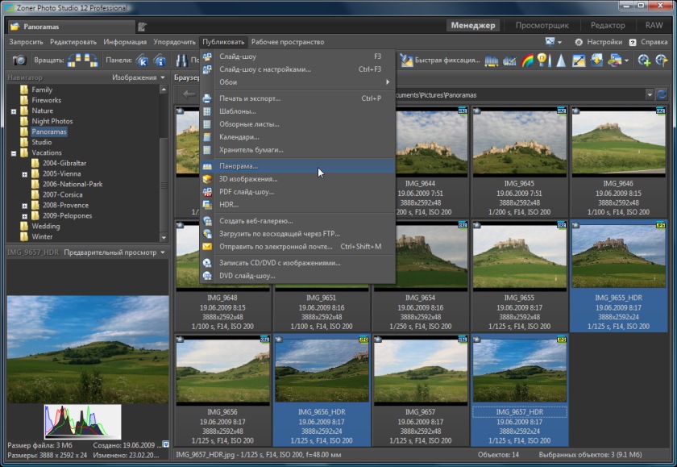This screenshot has width=677, height=467.
Task: Click the rainbow color enhance icon
Action: pos(528,60)
